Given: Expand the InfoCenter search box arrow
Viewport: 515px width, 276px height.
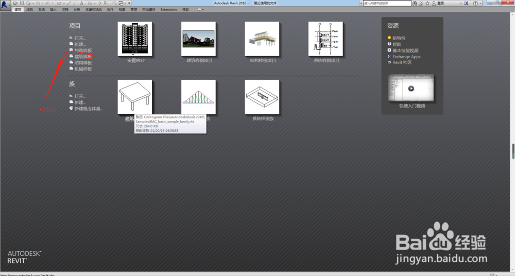Looking at the screenshot, I should point(361,3).
